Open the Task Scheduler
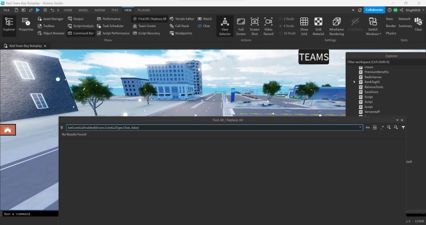426x225 pixels. tap(110, 26)
